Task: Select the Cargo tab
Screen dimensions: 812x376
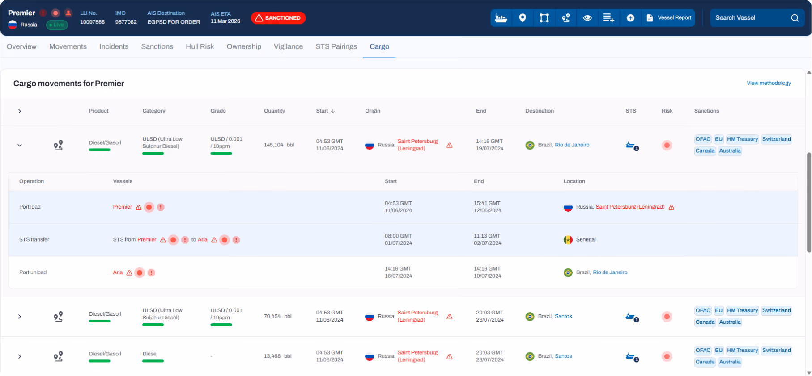Action: point(379,46)
